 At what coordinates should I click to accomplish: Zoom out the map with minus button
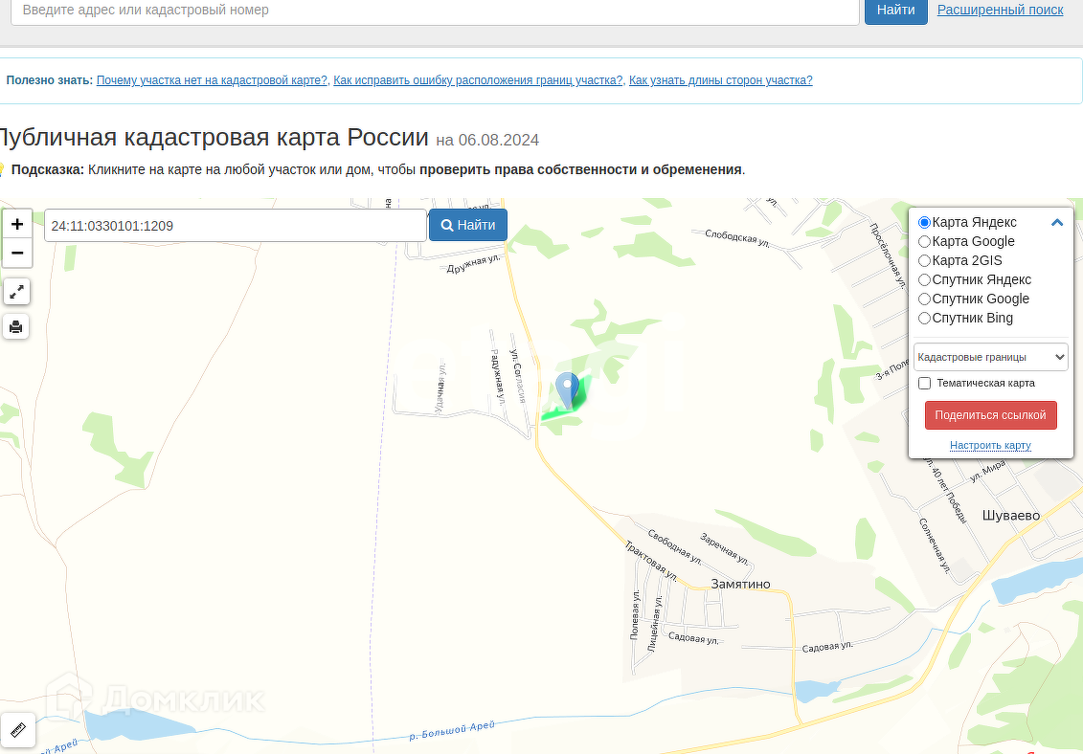17,253
